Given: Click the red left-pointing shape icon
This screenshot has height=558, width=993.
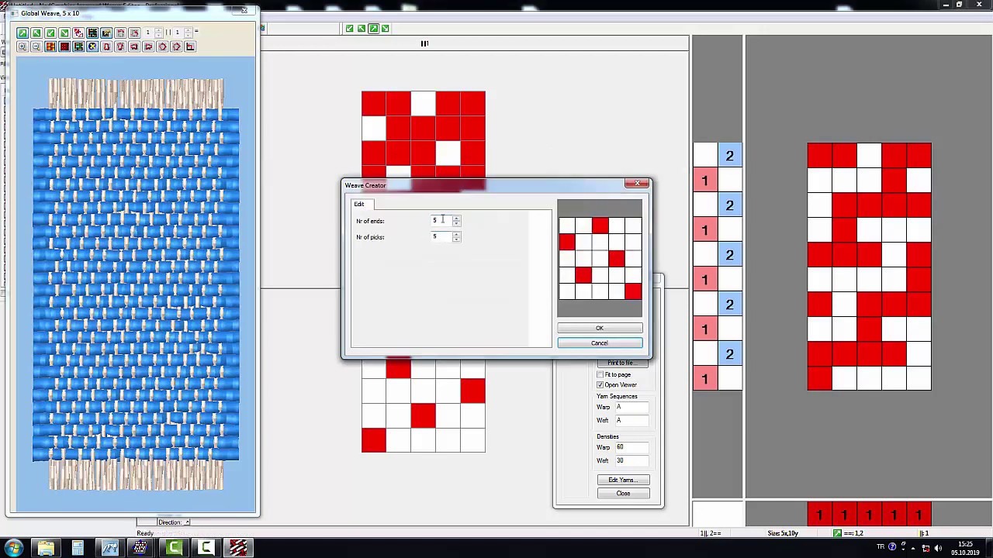Looking at the screenshot, I should click(134, 46).
